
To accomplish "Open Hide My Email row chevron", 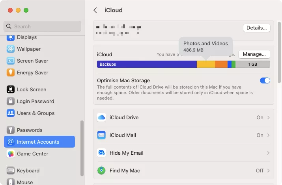I will click(268, 153).
